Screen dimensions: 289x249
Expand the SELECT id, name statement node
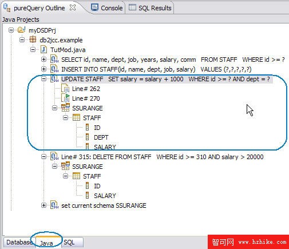(x=43, y=60)
